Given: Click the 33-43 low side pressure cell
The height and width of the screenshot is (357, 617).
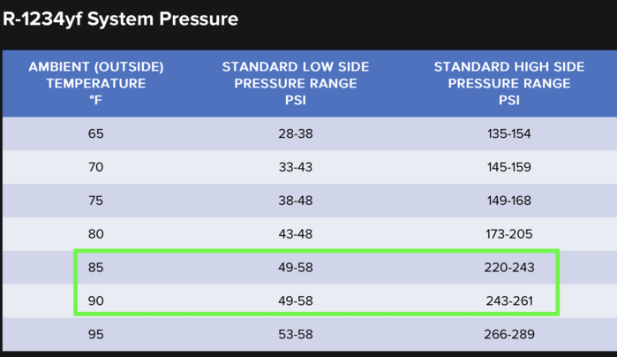Looking at the screenshot, I should 296,167.
